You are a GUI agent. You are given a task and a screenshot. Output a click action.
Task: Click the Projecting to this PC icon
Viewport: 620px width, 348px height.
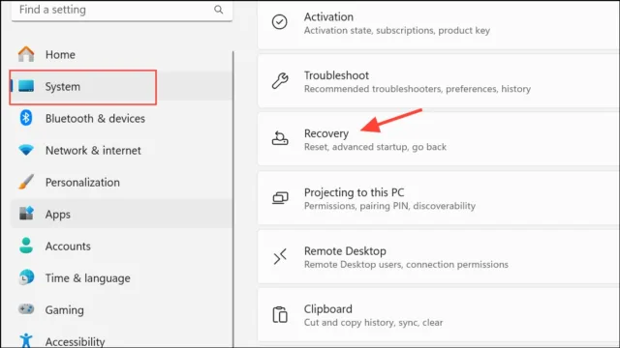(280, 197)
